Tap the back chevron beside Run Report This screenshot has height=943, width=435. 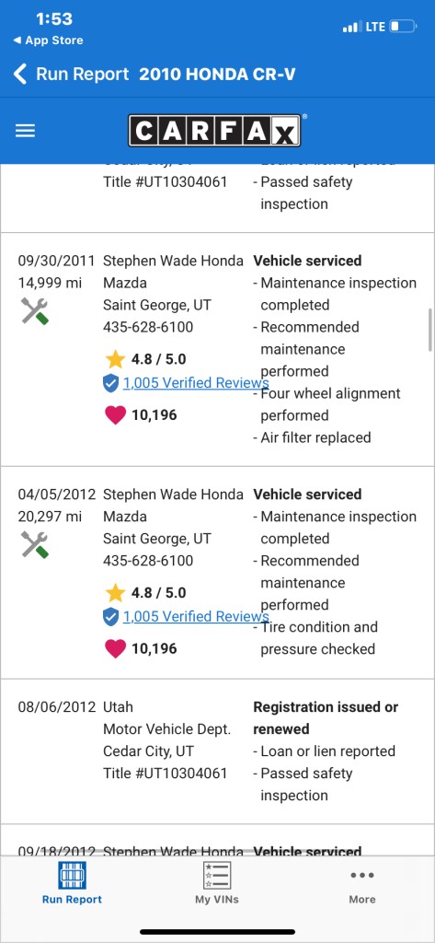(20, 75)
